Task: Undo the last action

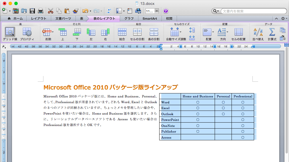Action: 85,11
